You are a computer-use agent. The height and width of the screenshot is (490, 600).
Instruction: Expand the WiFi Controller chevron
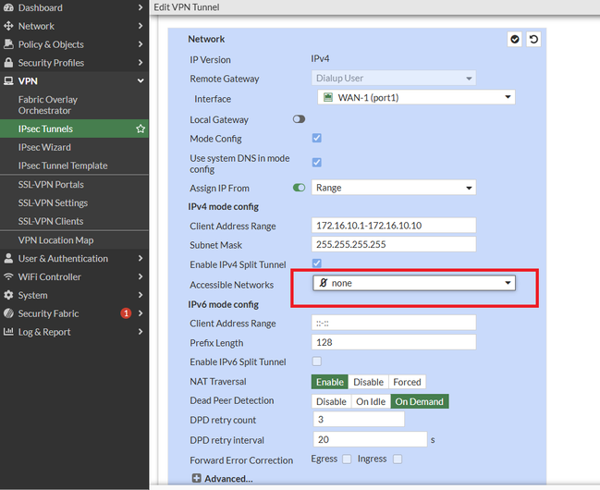[x=141, y=276]
